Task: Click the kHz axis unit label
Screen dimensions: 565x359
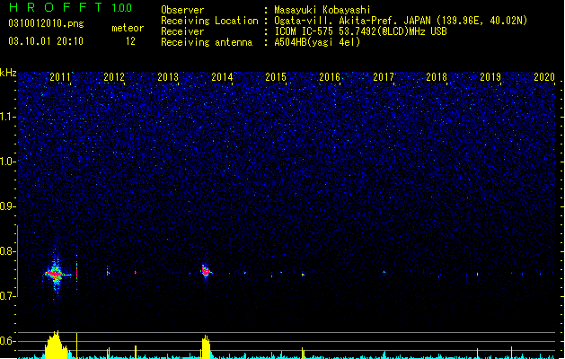Action: [8, 73]
